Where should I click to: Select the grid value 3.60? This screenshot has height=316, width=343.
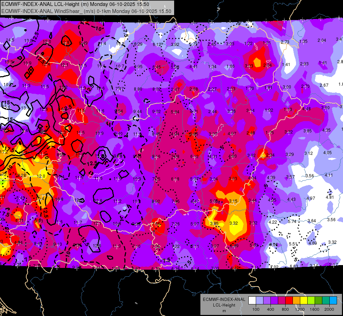[x=325, y=108]
